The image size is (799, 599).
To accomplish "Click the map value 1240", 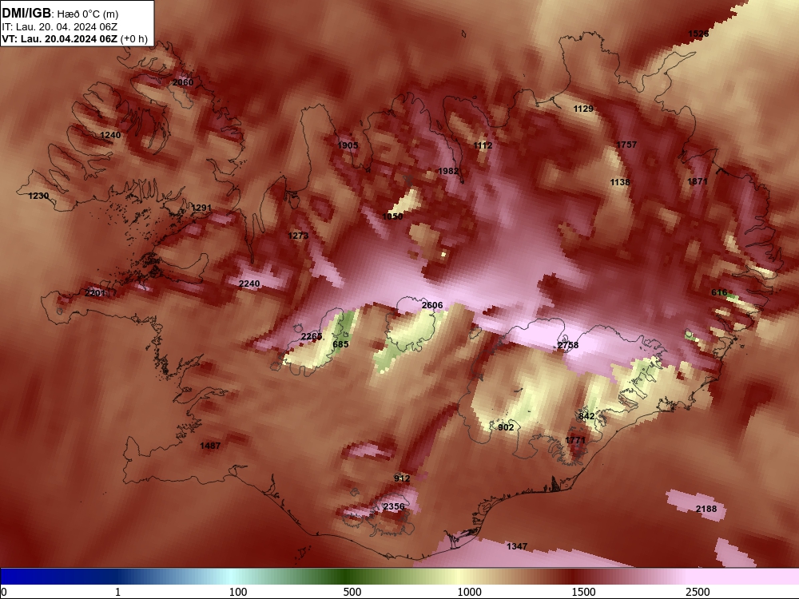I will (110, 135).
